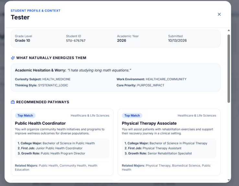The image size is (239, 186).
Task: Click the What Naturally Energizes Them heading
Action: click(x=51, y=58)
